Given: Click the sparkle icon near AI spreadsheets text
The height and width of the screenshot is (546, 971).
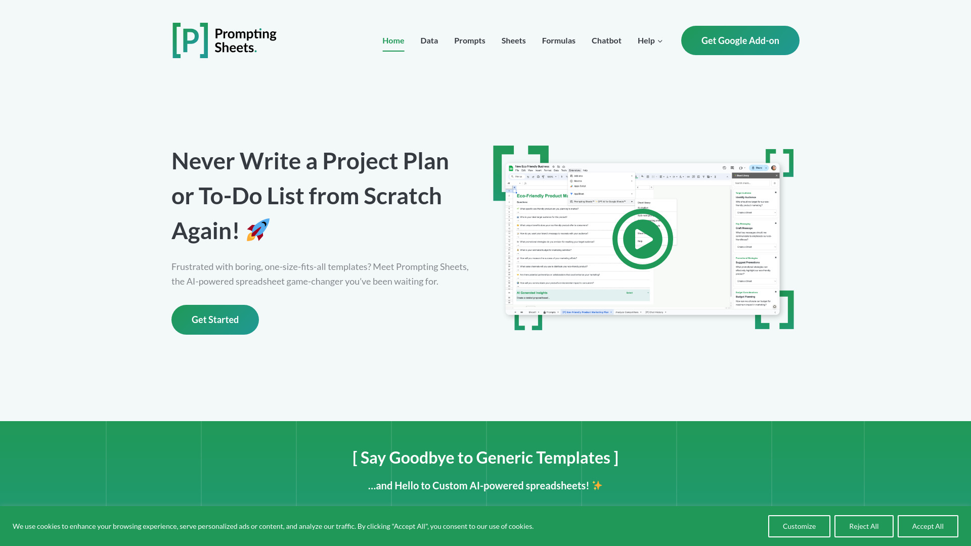Looking at the screenshot, I should point(597,485).
